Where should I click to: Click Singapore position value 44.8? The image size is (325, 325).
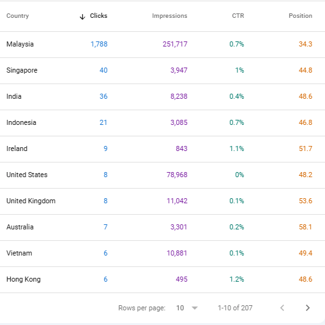click(305, 70)
